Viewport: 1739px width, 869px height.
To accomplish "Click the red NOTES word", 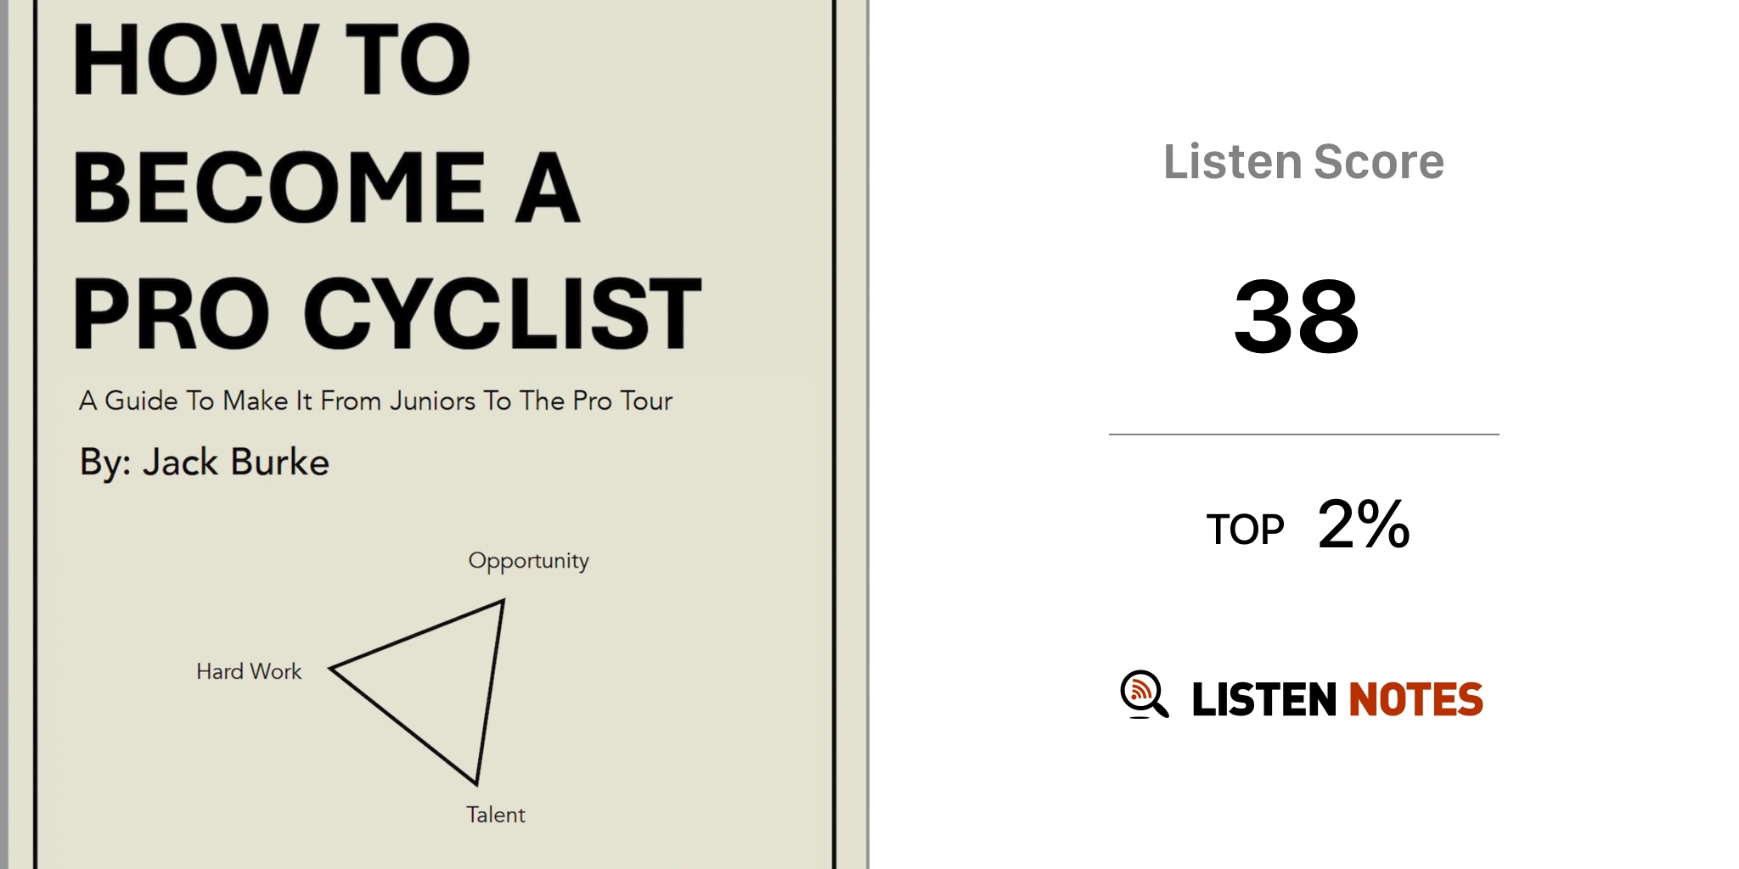I will [x=1415, y=699].
